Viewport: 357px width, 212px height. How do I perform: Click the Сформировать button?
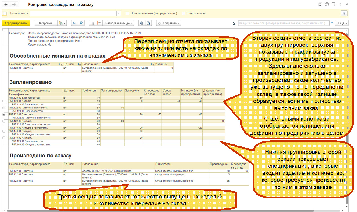click(16, 23)
